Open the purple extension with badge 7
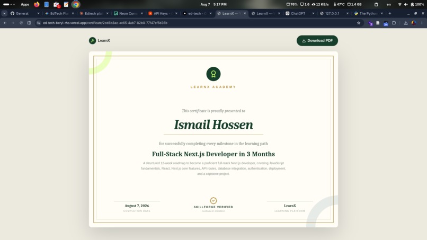 (x=370, y=23)
